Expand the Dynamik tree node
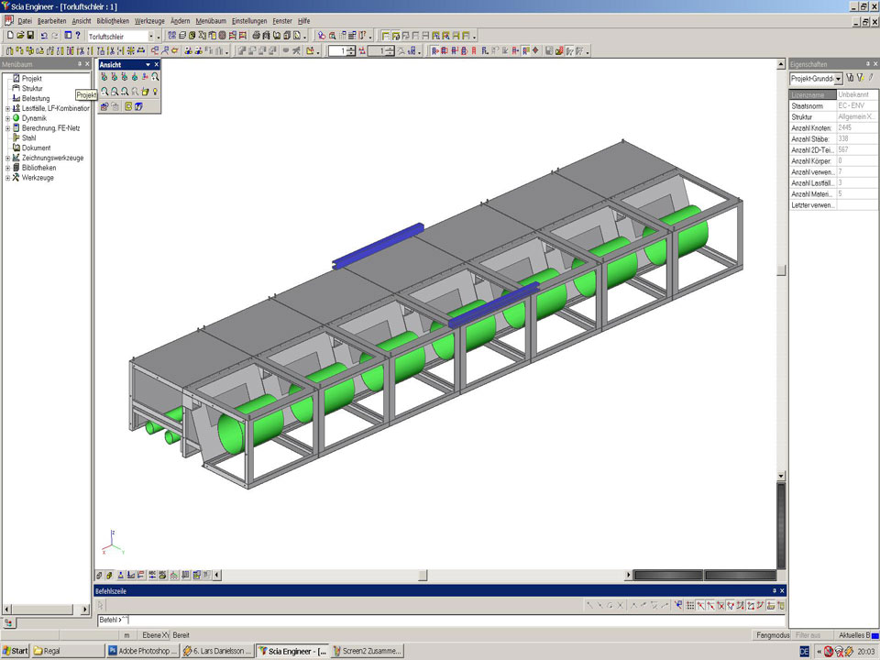The height and width of the screenshot is (660, 880). [x=7, y=118]
